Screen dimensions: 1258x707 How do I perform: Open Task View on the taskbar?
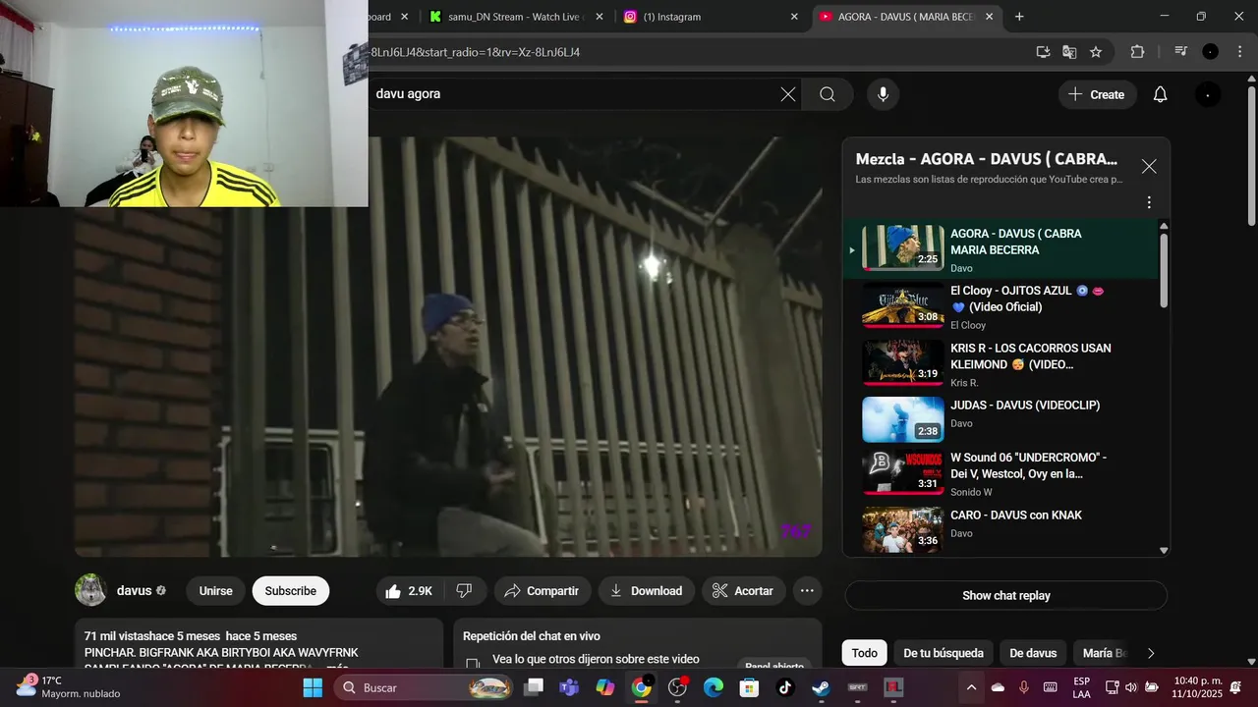click(x=533, y=687)
